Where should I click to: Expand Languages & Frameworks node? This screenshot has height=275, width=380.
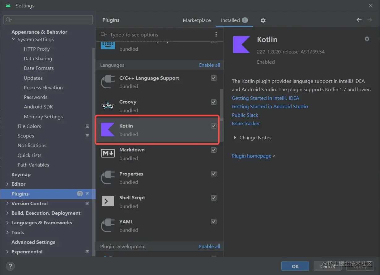point(7,222)
